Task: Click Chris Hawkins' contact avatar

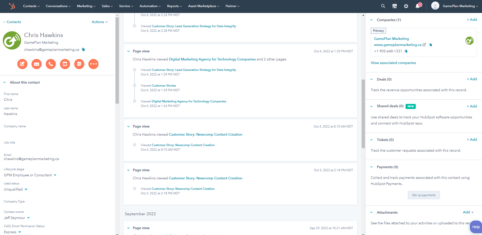Action: coord(12,40)
